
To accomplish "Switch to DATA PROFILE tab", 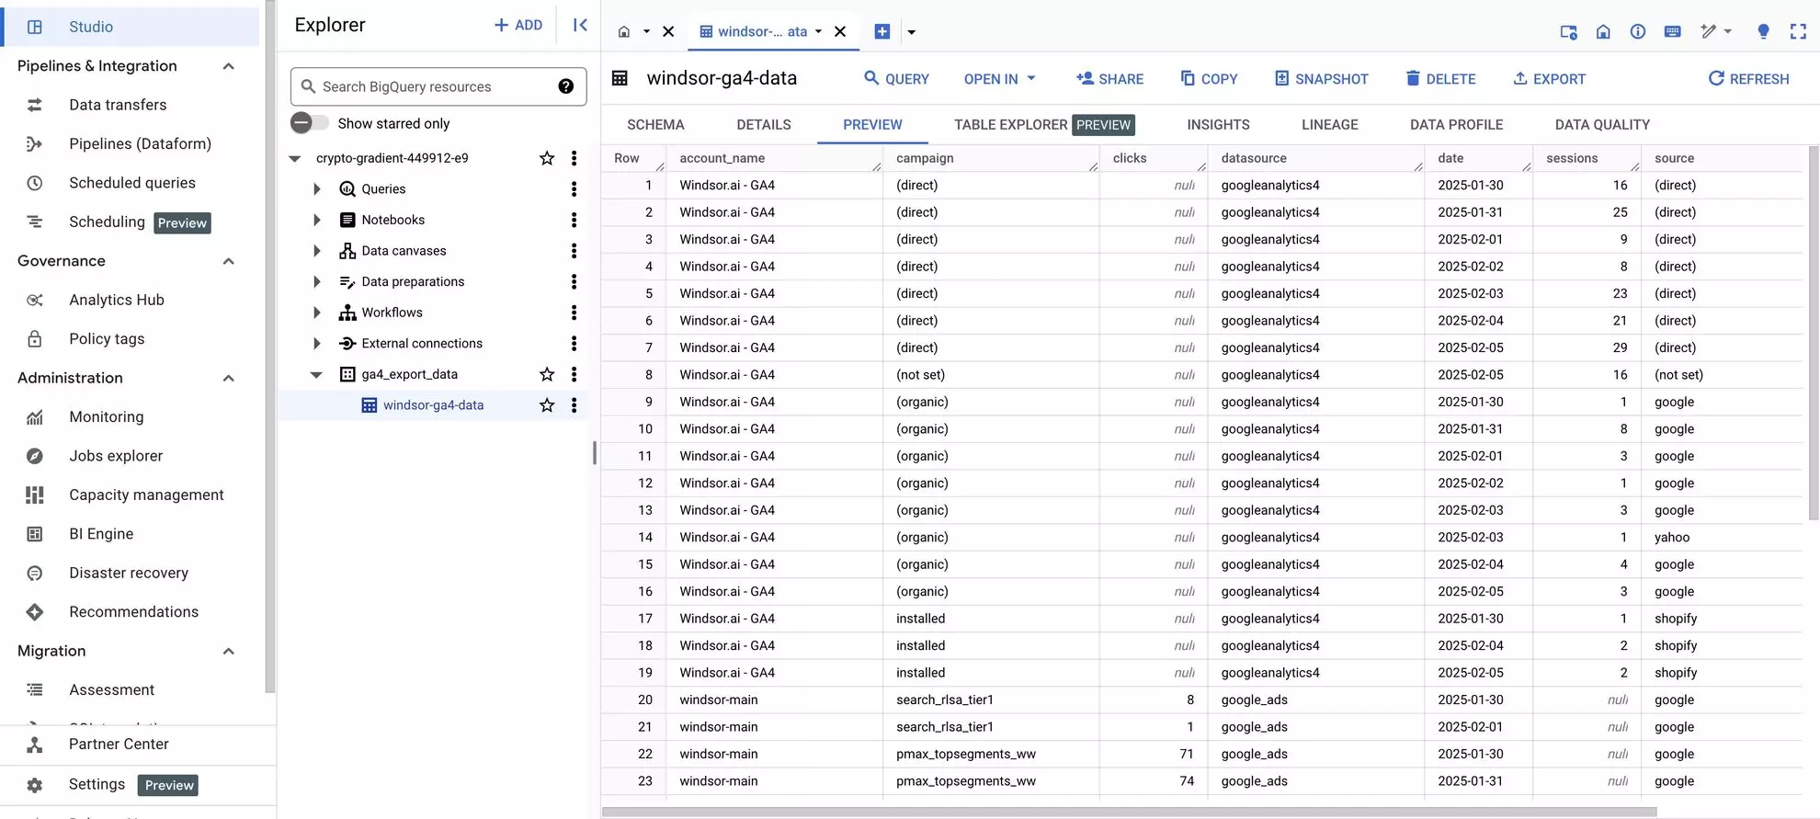I will pyautogui.click(x=1456, y=125).
